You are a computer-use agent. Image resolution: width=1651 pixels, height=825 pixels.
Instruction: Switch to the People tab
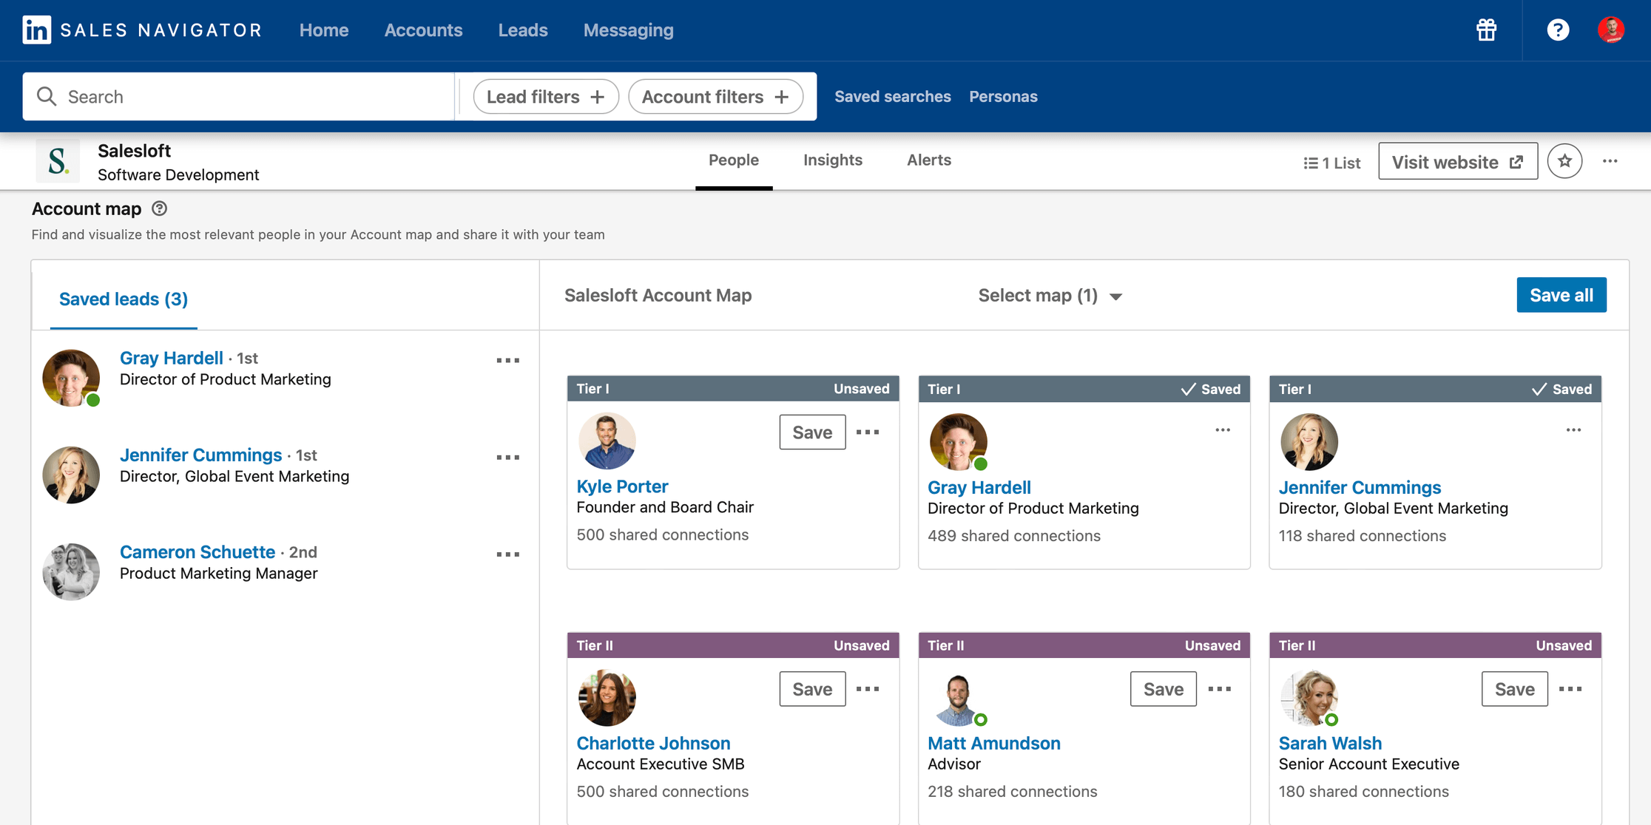[733, 160]
